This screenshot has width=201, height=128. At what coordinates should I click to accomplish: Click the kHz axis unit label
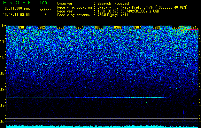click(x=3, y=26)
